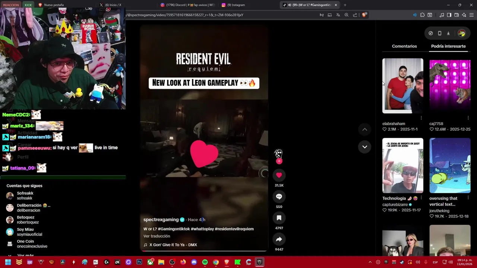The width and height of the screenshot is (477, 268).
Task: Like the Resident Evil video with heart button
Action: coord(279,175)
